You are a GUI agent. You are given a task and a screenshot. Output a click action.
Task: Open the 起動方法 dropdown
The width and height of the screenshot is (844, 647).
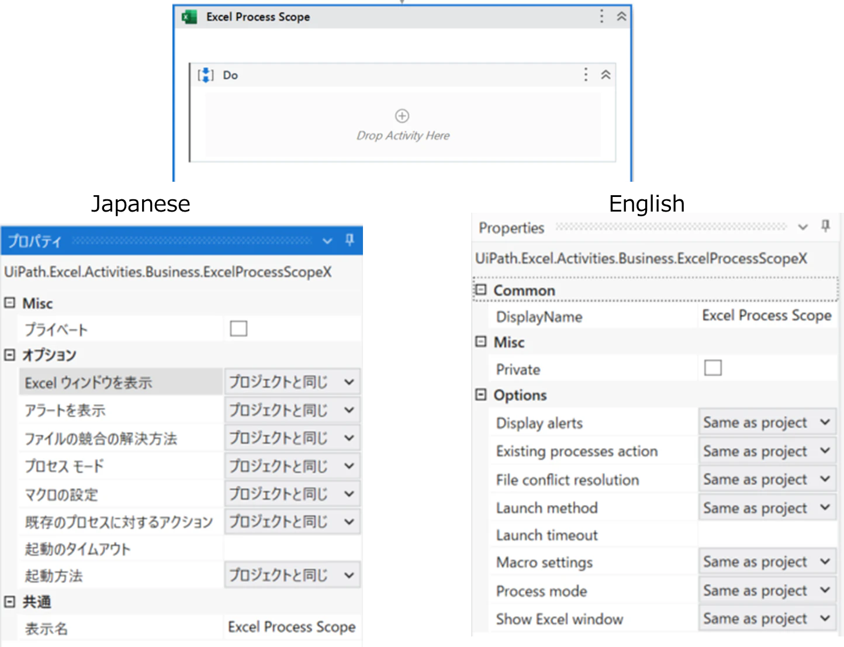coord(292,575)
